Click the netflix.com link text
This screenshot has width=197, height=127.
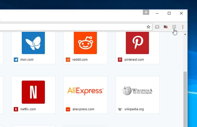click(x=28, y=109)
